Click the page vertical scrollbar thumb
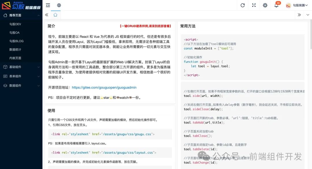The height and width of the screenshot is (169, 312). (x=311, y=34)
